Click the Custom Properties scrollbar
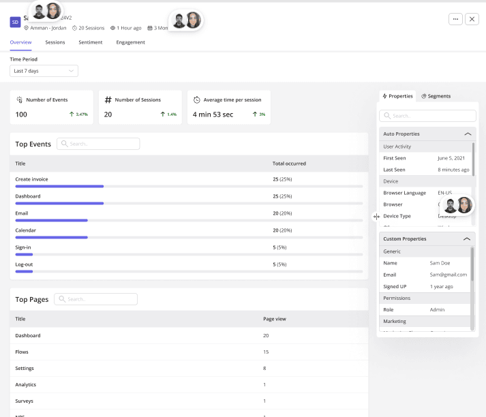Screen dimensions: 486x417 (x=472, y=264)
